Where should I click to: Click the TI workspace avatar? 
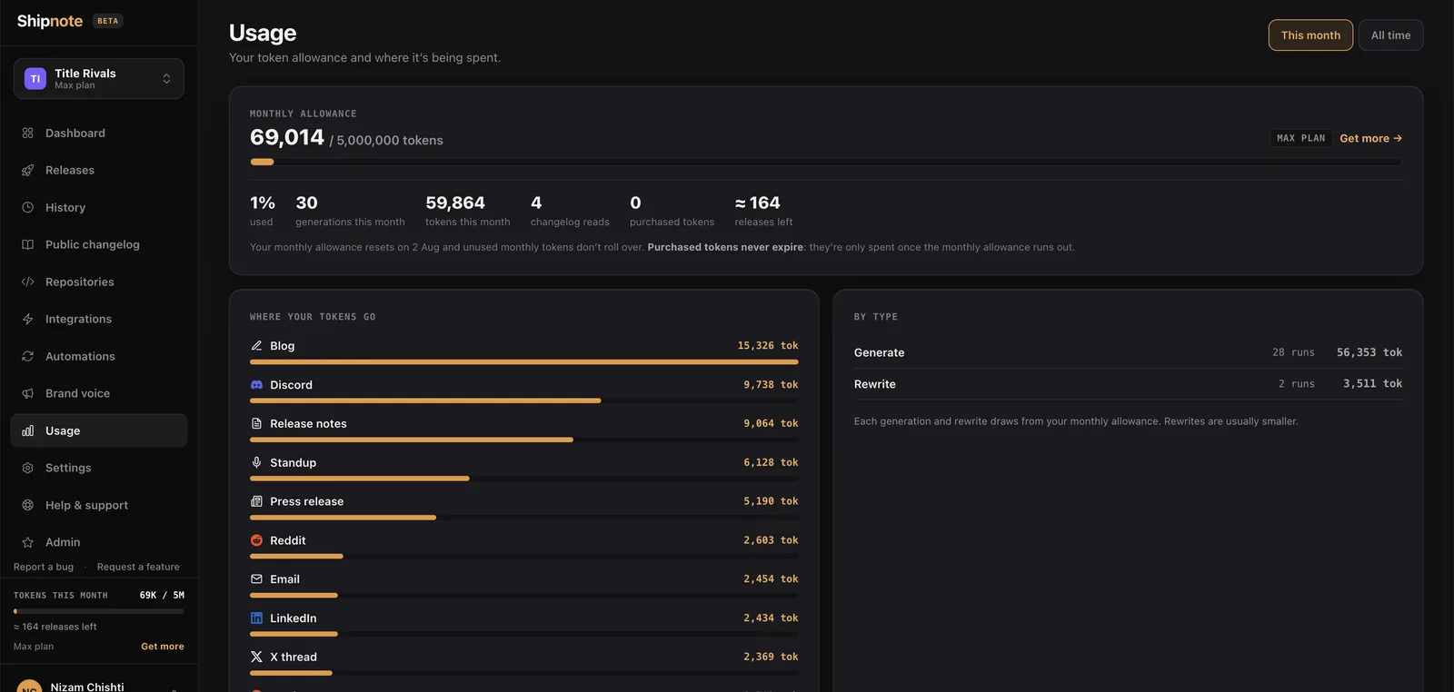(35, 79)
